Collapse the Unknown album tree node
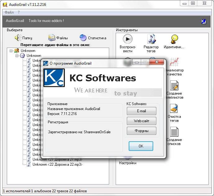This screenshot has height=196, width=214. pyautogui.click(x=17, y=56)
